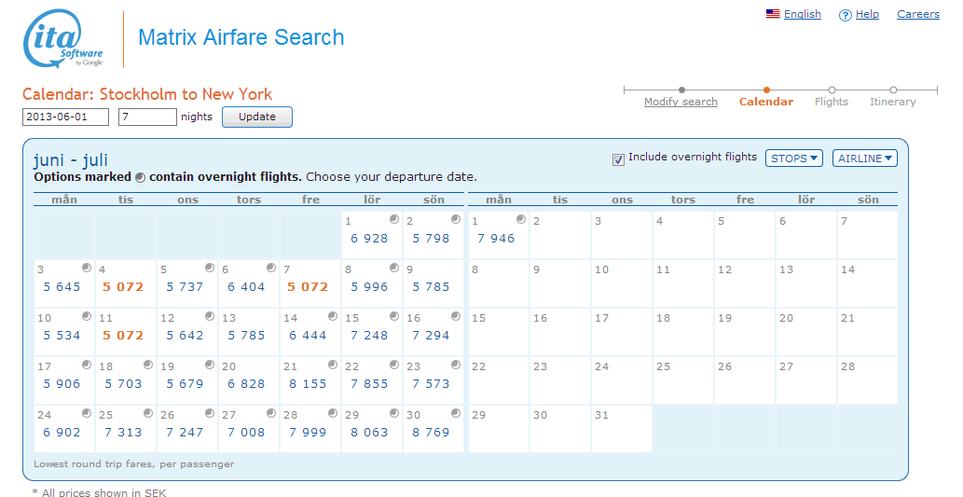Select the Calendar step in progress bar
Viewport: 963px width, 497px height.
point(765,102)
